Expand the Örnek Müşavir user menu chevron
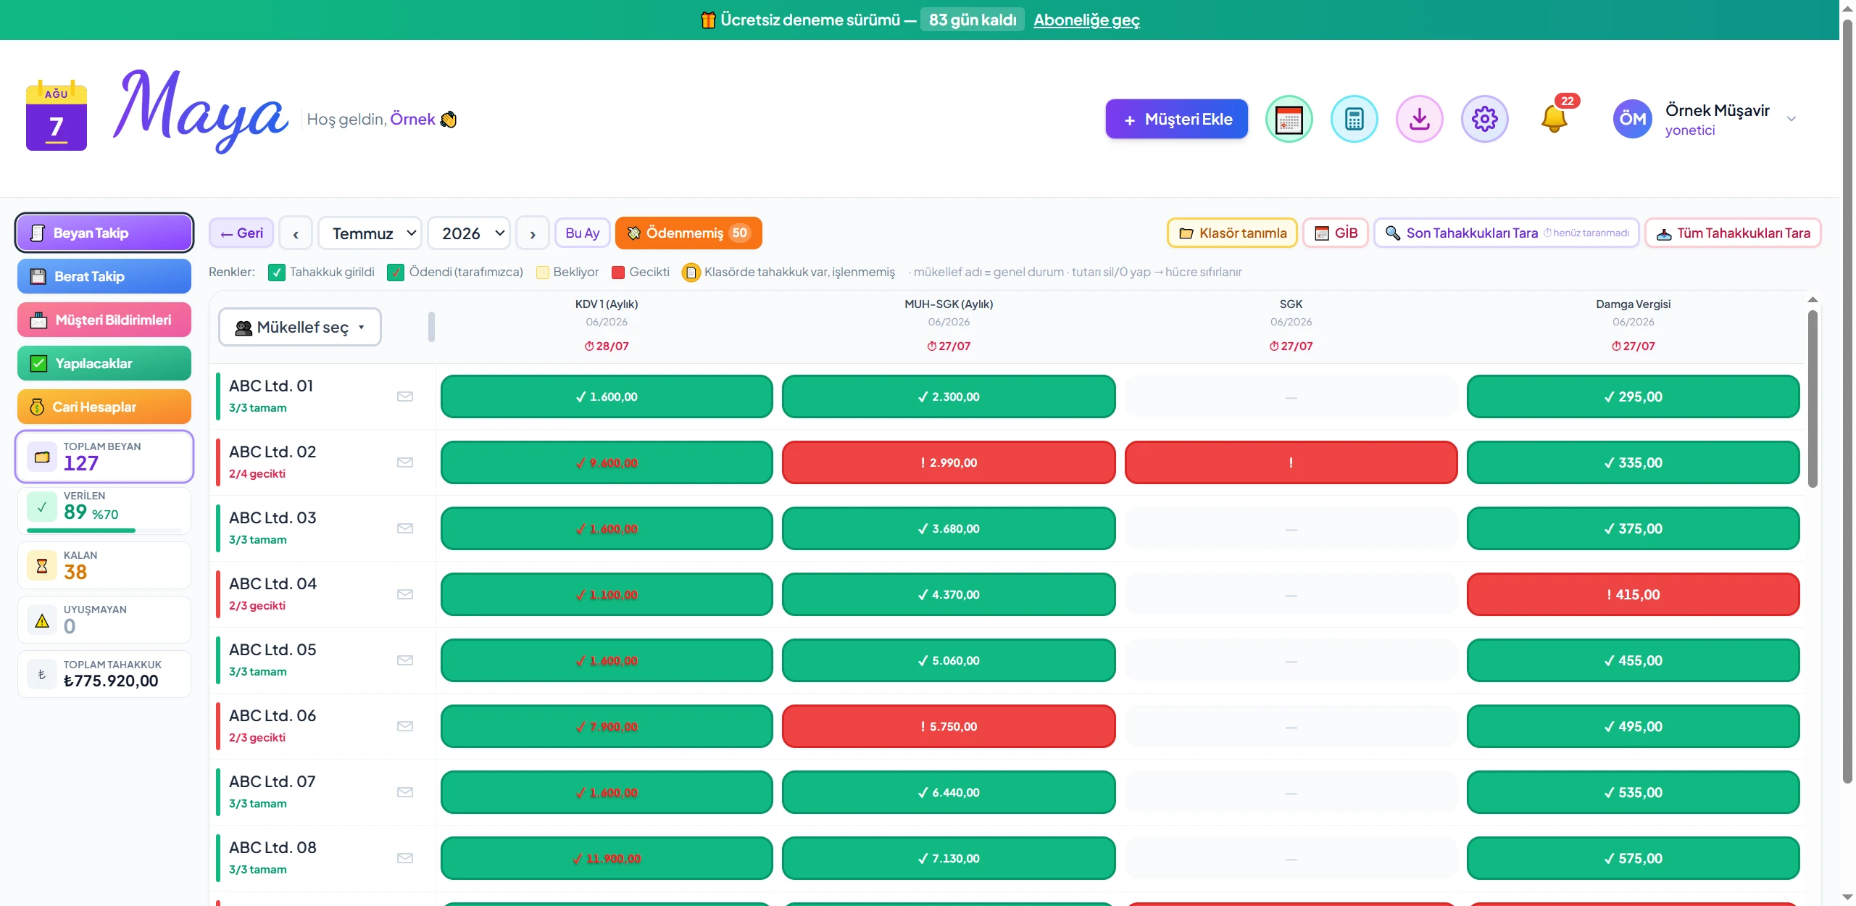This screenshot has height=906, width=1856. pyautogui.click(x=1792, y=119)
